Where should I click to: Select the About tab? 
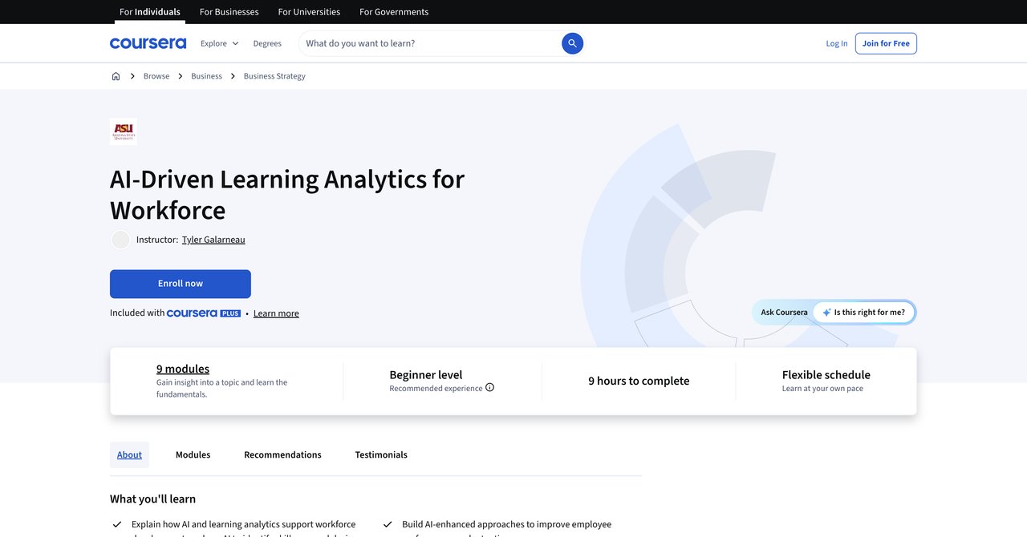pyautogui.click(x=129, y=454)
